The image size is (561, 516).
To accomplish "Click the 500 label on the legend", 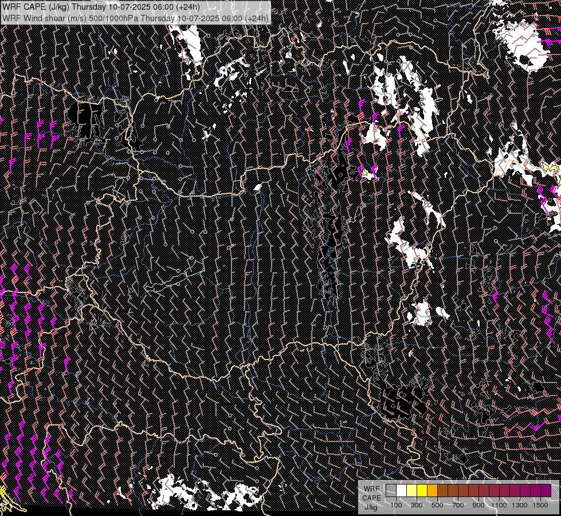I will click(438, 505).
